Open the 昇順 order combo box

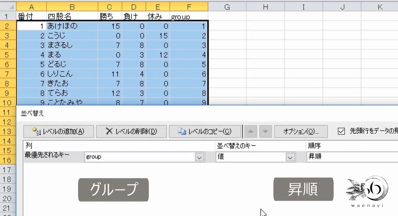coord(352,157)
